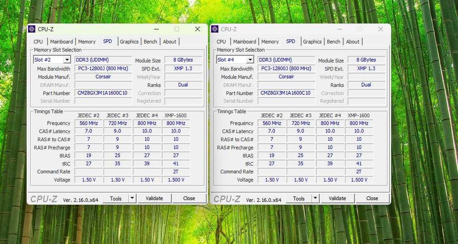Open the Graphics tab in left CPU-Z window
Screen dimensions: 458x244
click(129, 42)
